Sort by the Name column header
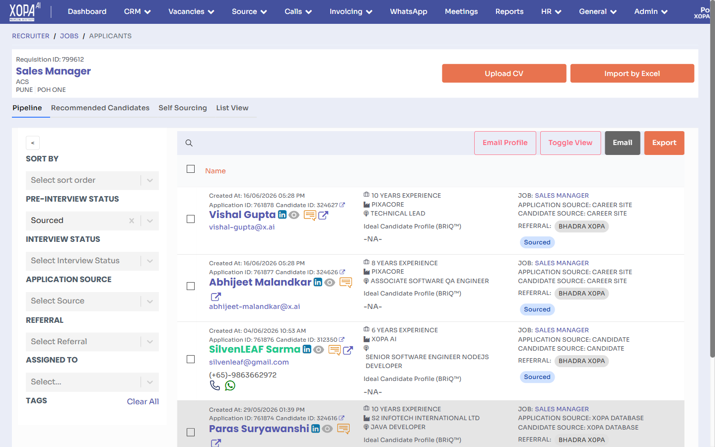This screenshot has height=447, width=715. 215,171
